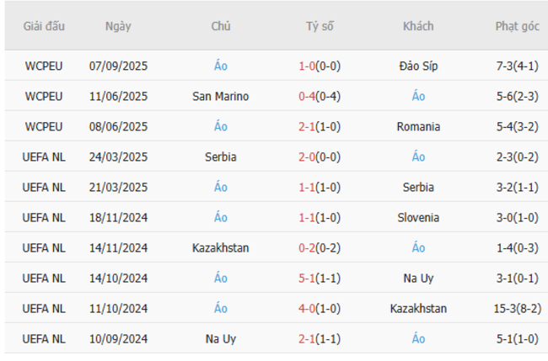Open home team Serbia on 24/03/2025
Image resolution: width=548 pixels, height=361 pixels.
tap(221, 157)
